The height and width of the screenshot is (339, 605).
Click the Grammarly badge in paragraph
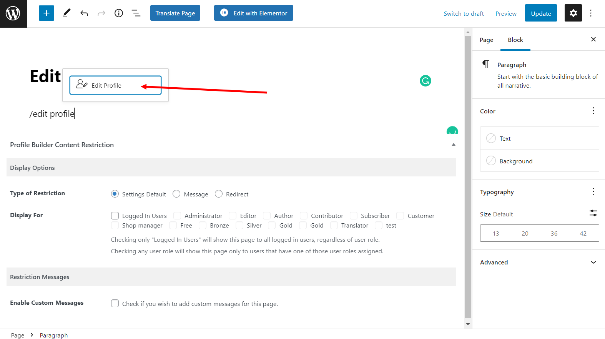(x=452, y=130)
